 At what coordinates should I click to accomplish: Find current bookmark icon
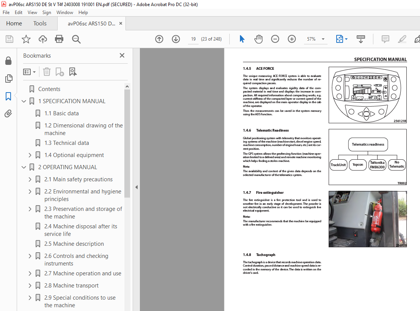[x=73, y=72]
